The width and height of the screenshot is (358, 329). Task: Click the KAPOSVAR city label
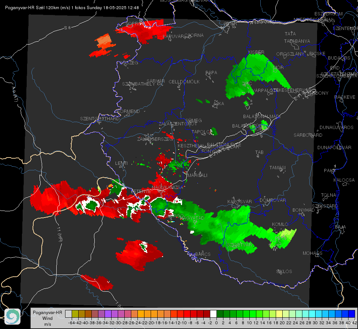pos(240,201)
